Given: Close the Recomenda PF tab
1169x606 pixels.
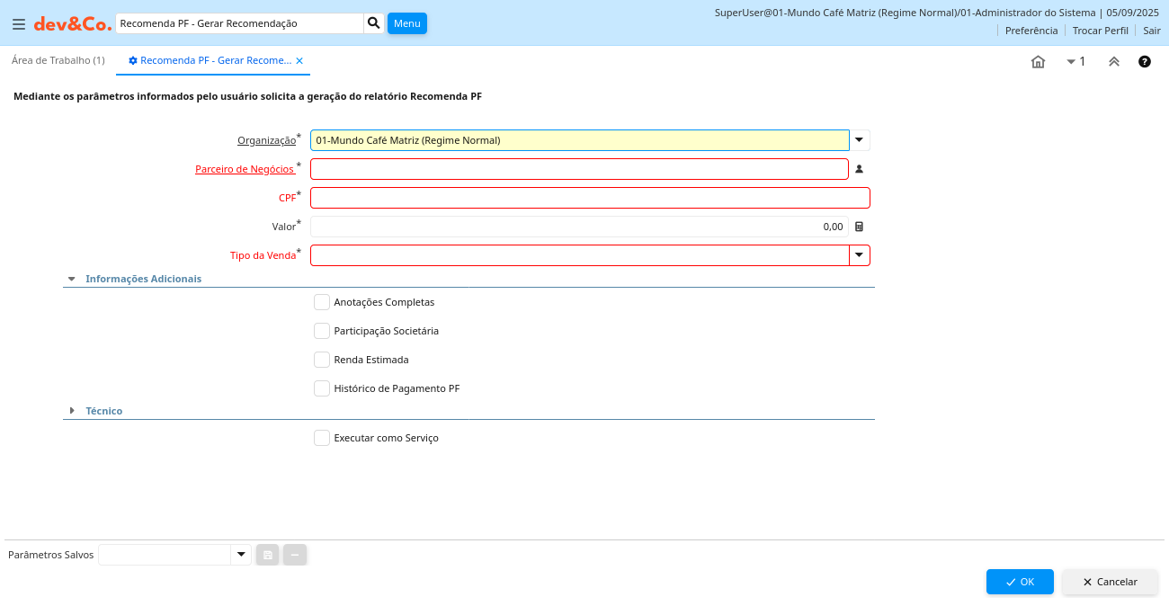Looking at the screenshot, I should (x=299, y=61).
